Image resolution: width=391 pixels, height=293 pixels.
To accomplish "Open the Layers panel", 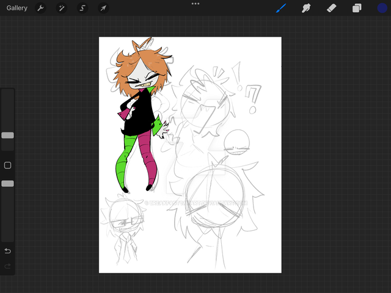I will pos(357,8).
